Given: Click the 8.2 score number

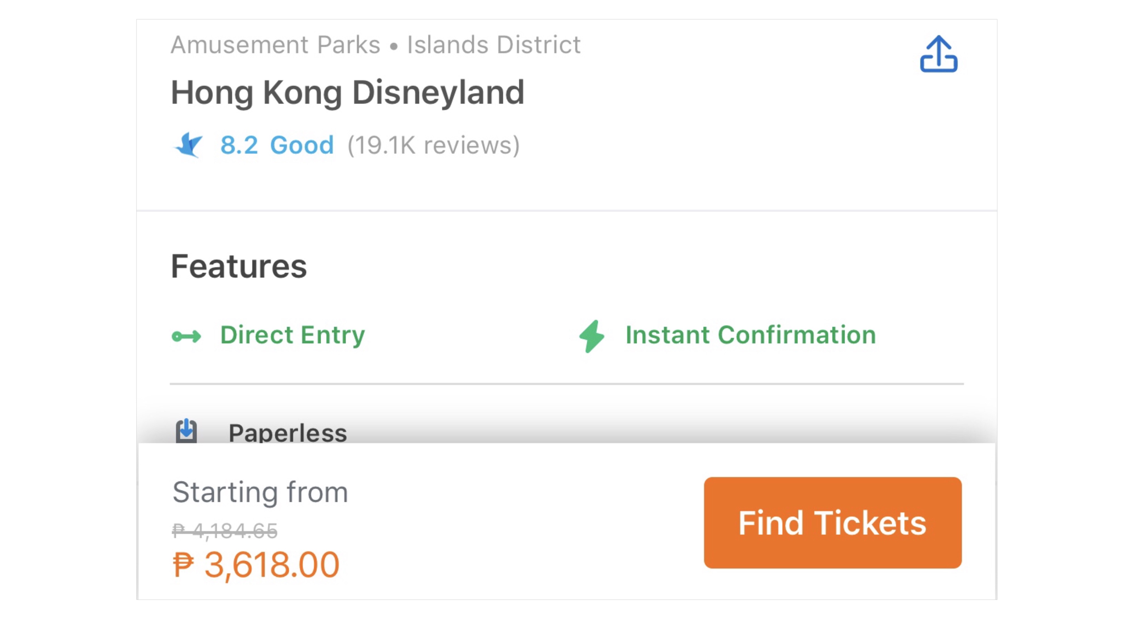Looking at the screenshot, I should [x=239, y=145].
